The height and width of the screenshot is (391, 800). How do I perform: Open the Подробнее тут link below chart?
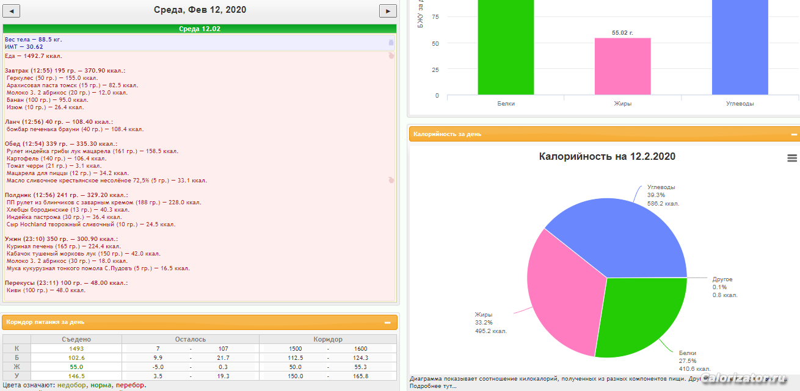(x=432, y=386)
